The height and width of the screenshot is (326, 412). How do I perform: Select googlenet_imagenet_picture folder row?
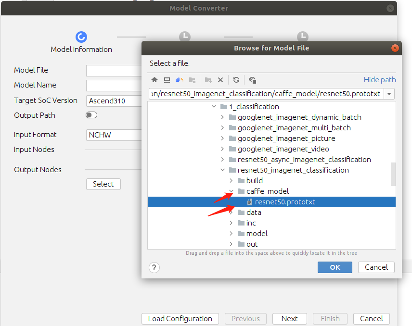tap(271, 138)
